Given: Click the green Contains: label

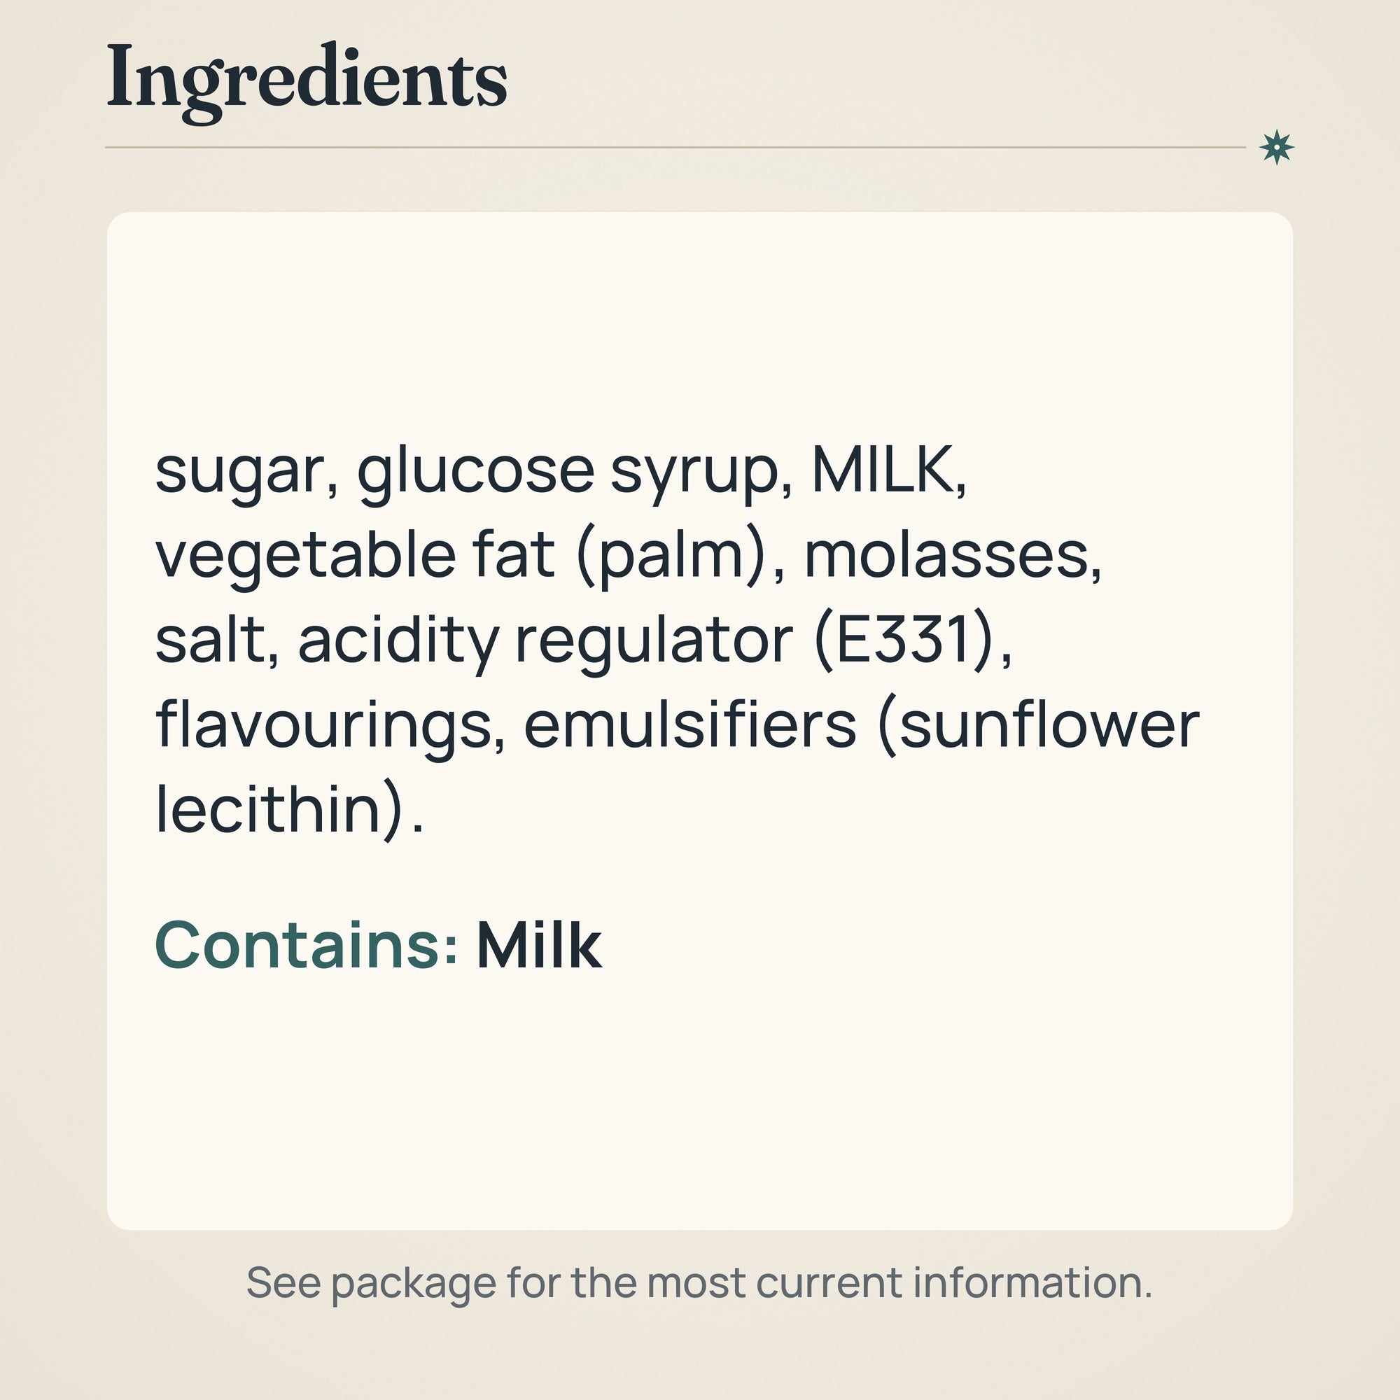Looking at the screenshot, I should point(306,945).
